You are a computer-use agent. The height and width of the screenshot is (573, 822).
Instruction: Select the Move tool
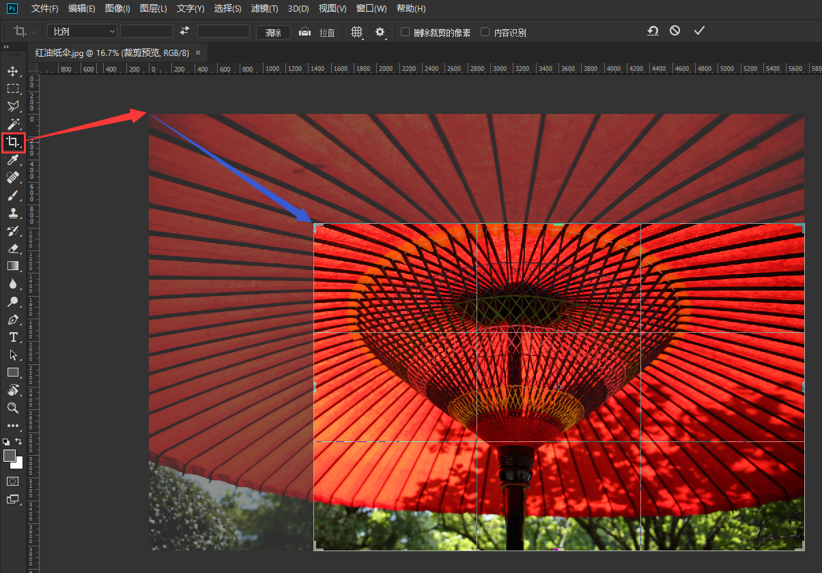[x=13, y=71]
